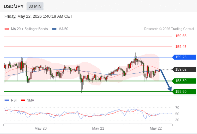Image resolution: width=197 pixels, height=134 pixels.
Task: Click the green 158.80 support tag
Action: point(184,81)
